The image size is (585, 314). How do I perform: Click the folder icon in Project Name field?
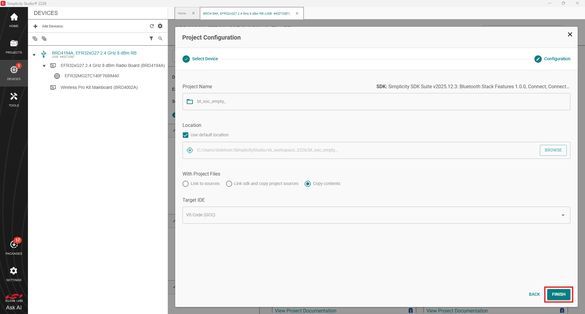coord(190,102)
